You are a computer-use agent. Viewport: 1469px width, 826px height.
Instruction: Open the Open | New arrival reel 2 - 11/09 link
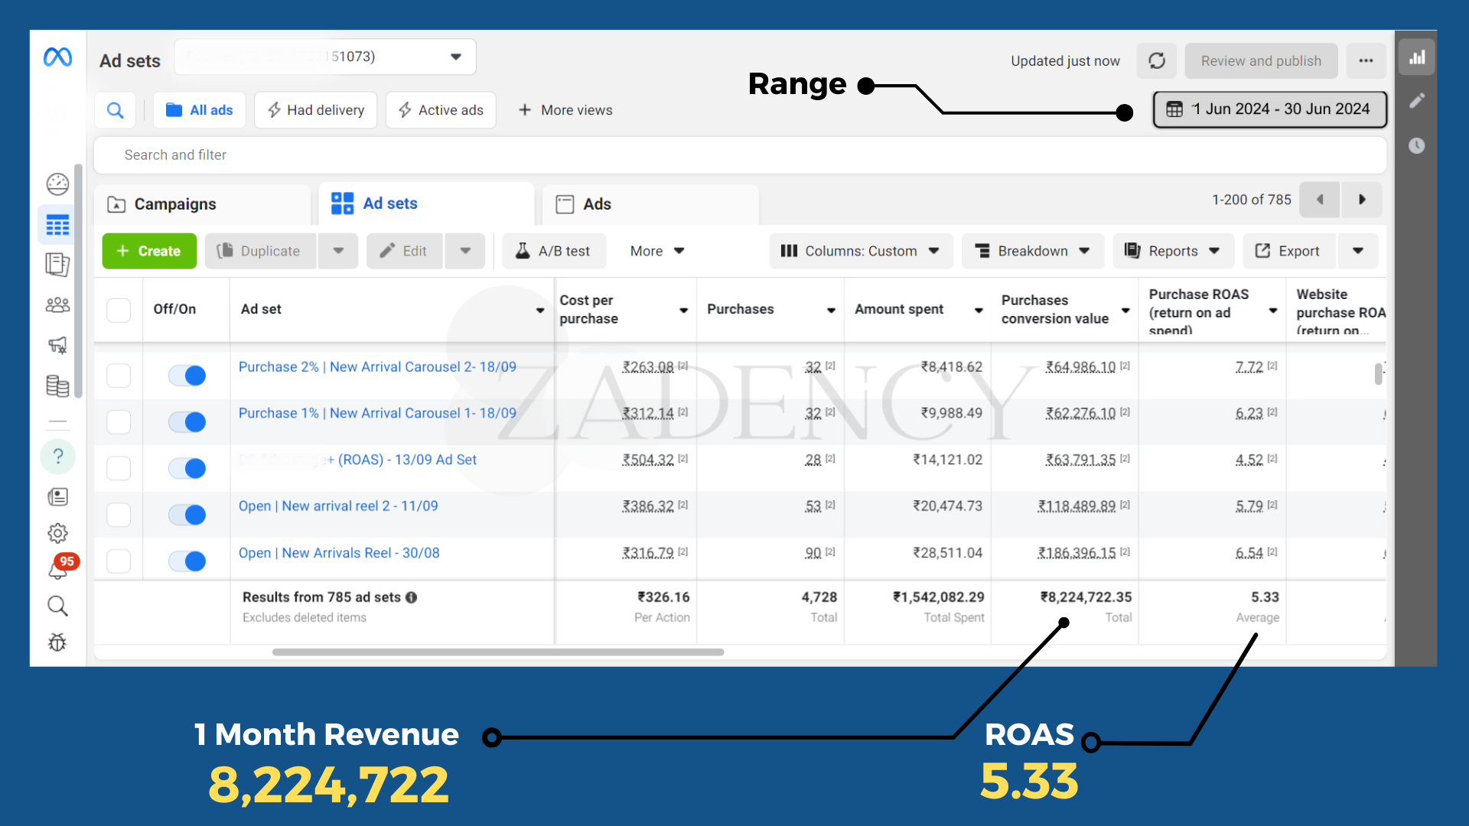point(338,506)
